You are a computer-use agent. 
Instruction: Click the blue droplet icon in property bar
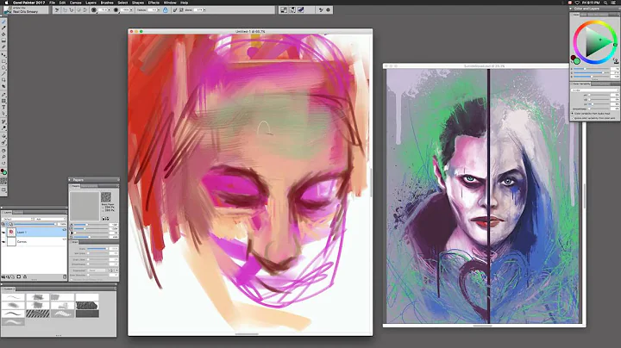(166, 9)
